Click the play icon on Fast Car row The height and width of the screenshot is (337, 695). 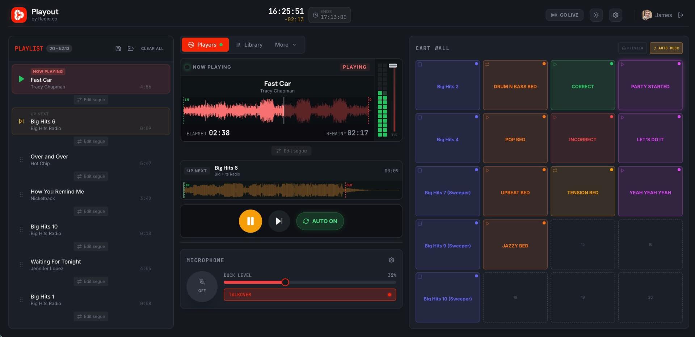(x=21, y=79)
